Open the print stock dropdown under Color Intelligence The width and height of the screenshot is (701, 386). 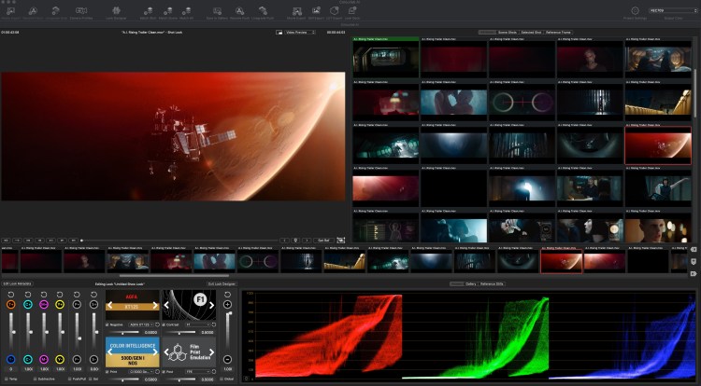pos(141,372)
